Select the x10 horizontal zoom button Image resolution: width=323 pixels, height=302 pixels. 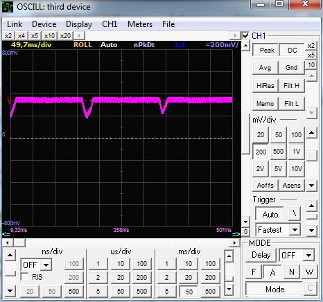pyautogui.click(x=49, y=36)
